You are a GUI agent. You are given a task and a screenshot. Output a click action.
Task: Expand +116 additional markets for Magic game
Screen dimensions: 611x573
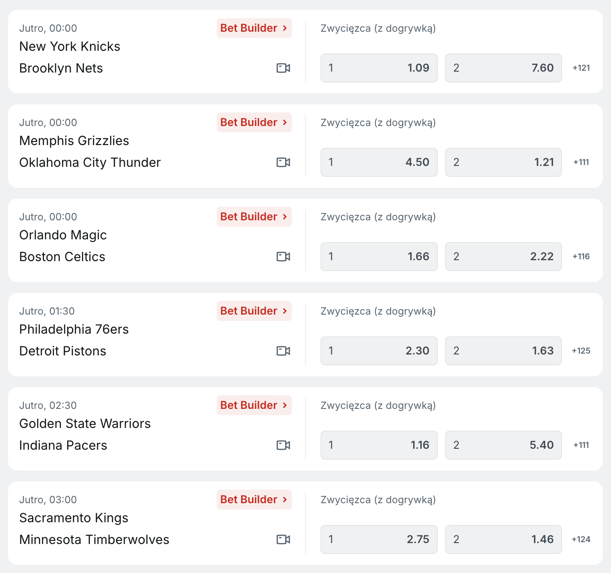[581, 257]
